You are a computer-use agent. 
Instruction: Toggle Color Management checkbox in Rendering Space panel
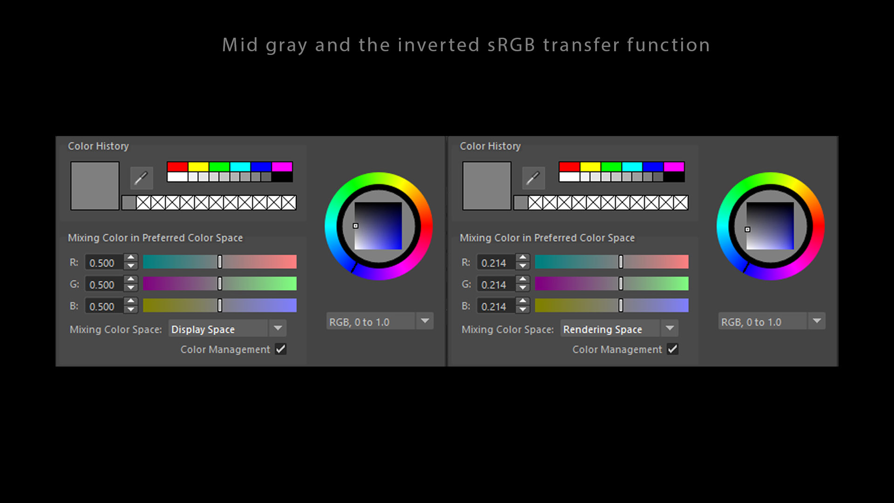point(673,349)
